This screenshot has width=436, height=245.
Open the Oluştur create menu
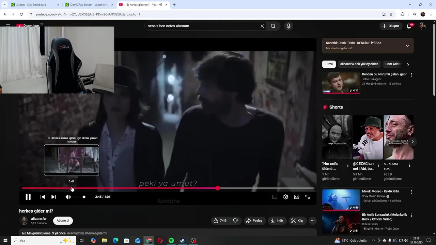click(x=391, y=26)
